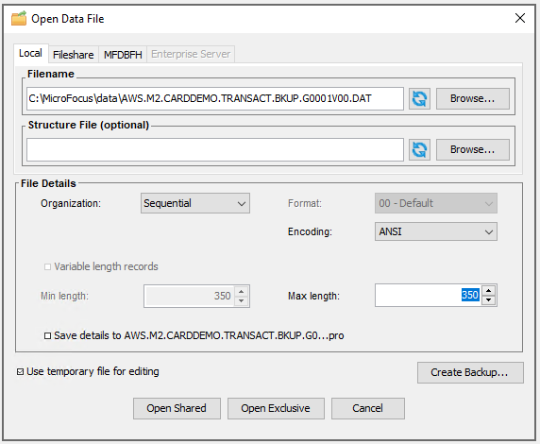
Task: Click the Structure File (optional) heading
Action: [89, 125]
